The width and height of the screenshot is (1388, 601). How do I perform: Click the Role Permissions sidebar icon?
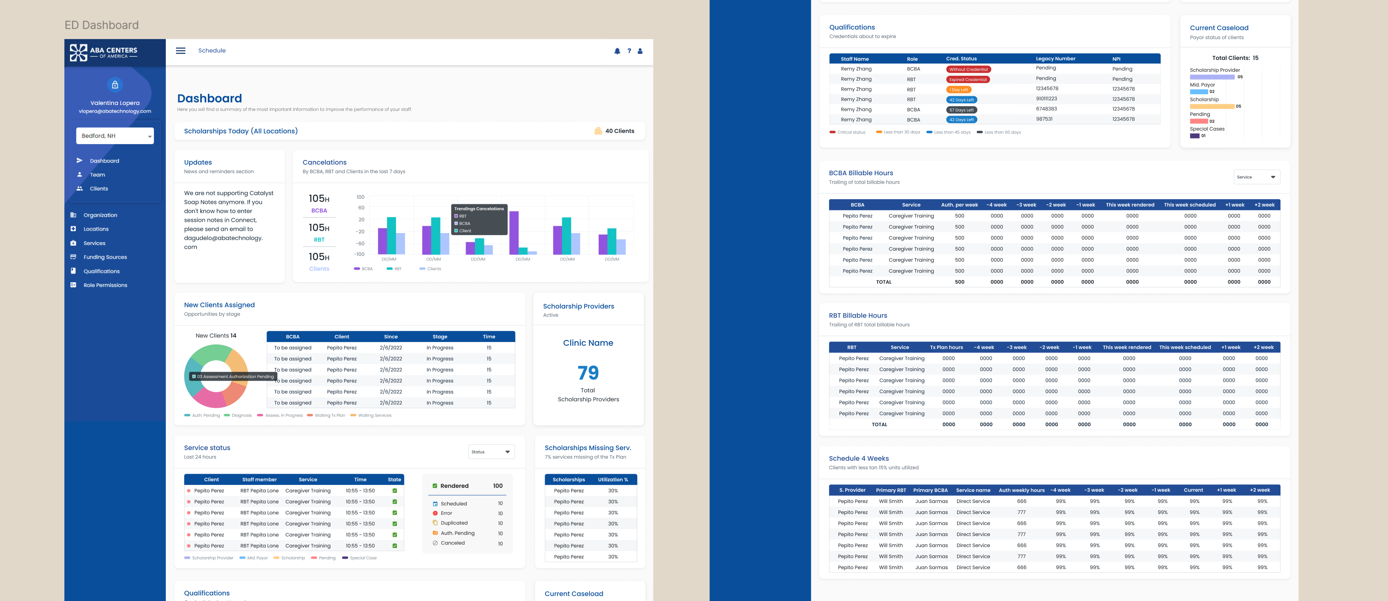[x=73, y=285]
